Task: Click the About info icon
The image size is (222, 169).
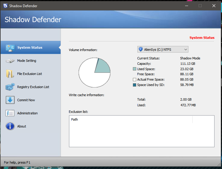Action: [10, 126]
